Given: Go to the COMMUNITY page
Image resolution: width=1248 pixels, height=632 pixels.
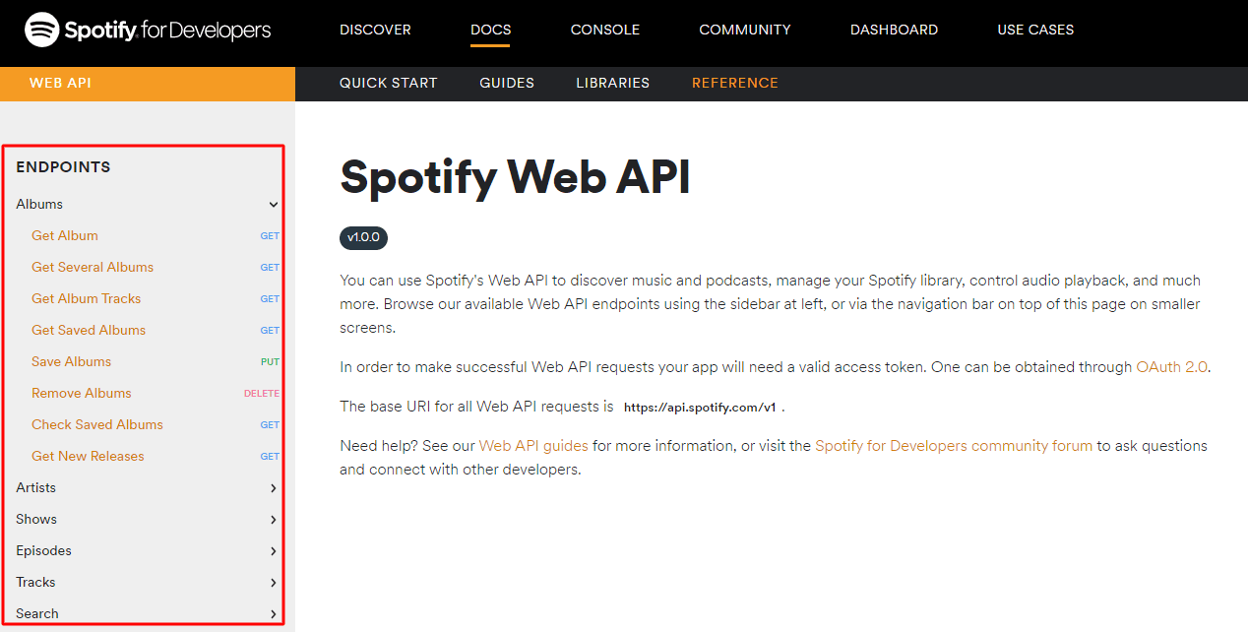Looking at the screenshot, I should [x=744, y=30].
